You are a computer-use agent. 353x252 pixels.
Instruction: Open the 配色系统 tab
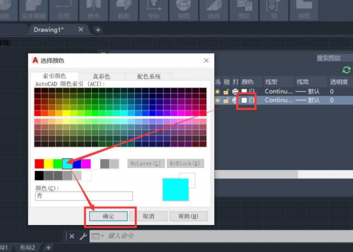(149, 76)
